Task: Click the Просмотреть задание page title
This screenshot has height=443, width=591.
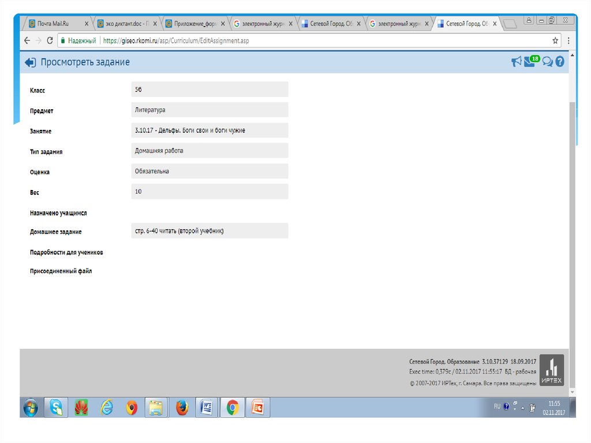Action: point(85,62)
